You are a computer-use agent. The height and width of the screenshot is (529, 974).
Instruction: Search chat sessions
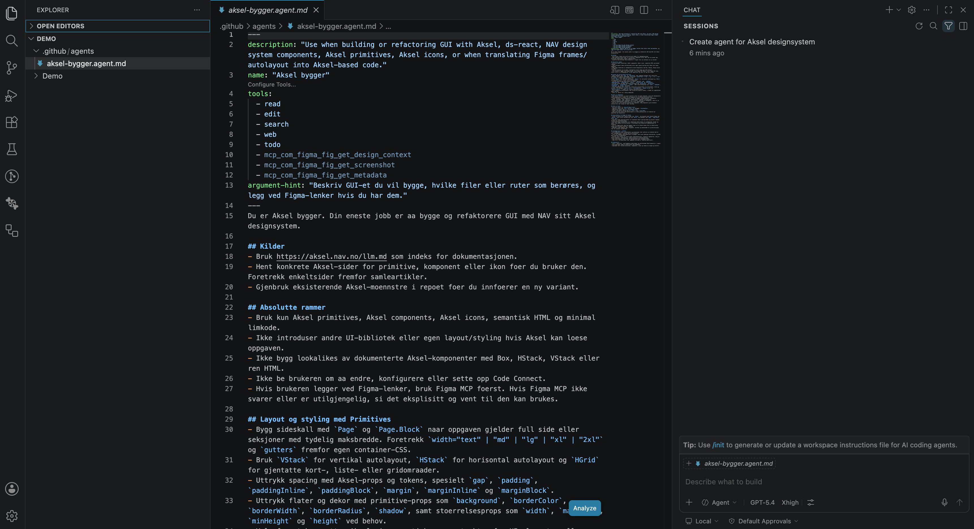[x=934, y=26]
